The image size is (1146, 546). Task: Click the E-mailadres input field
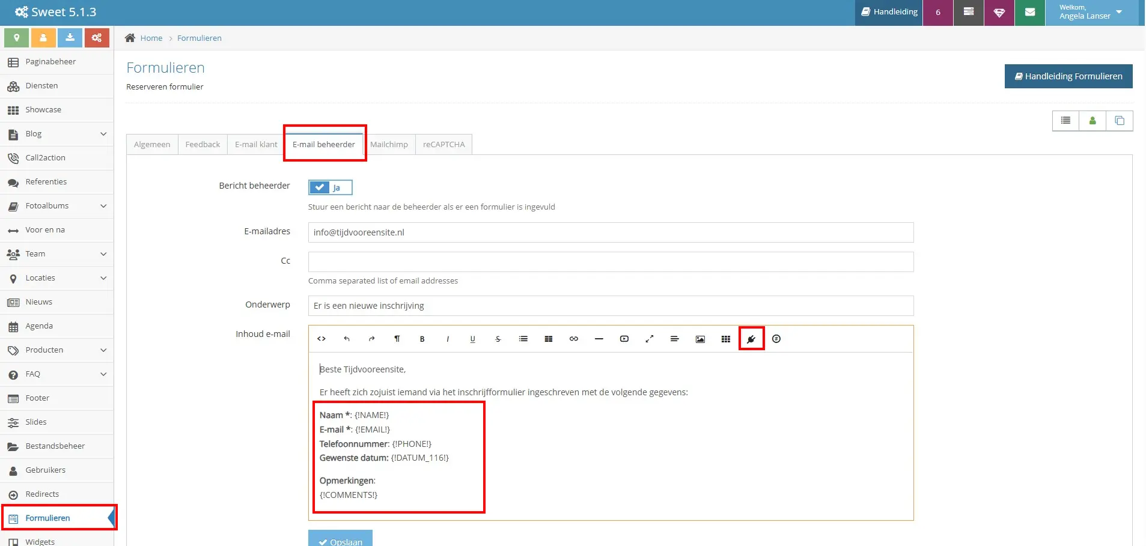(x=611, y=232)
